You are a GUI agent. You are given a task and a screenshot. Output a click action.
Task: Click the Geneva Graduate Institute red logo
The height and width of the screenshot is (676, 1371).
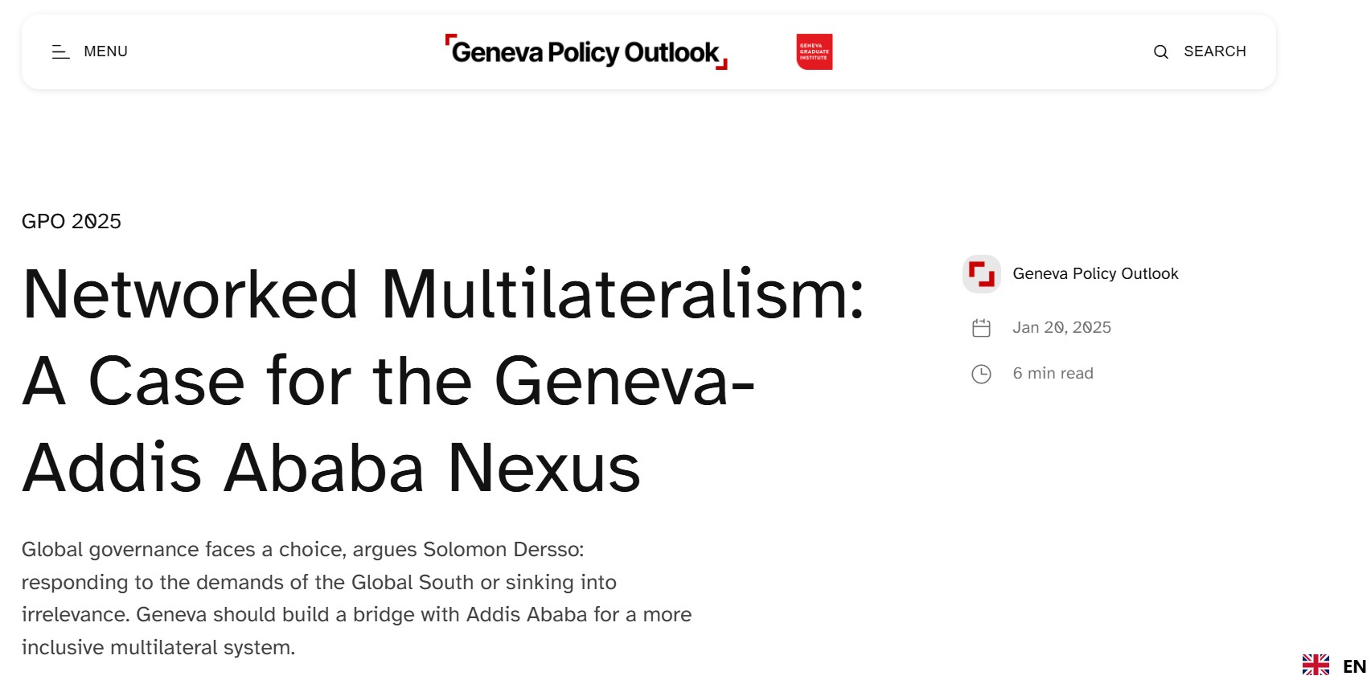tap(814, 51)
